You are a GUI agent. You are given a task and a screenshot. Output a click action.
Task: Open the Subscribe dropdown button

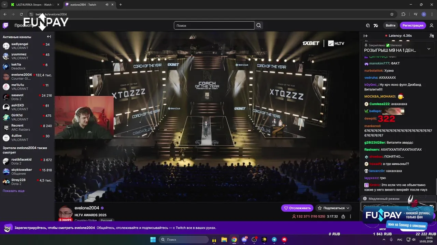(x=334, y=208)
